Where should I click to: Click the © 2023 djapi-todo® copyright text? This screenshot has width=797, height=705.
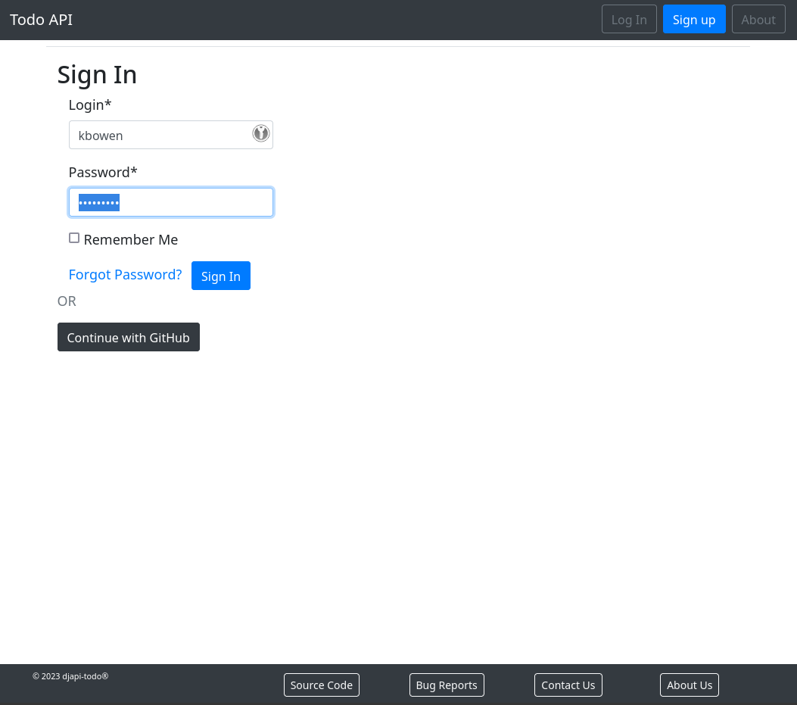(70, 676)
